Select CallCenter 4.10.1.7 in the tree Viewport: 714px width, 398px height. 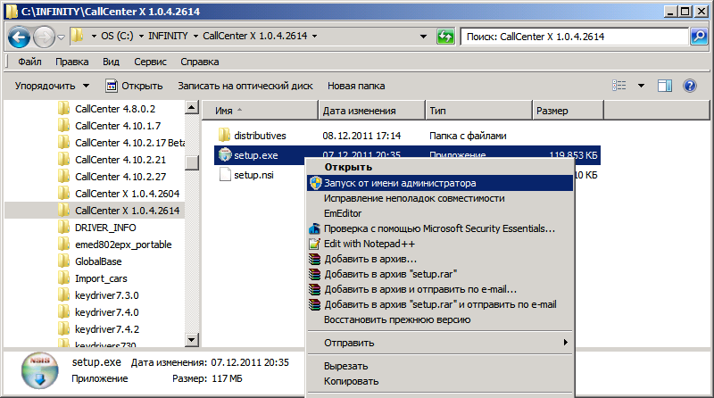tap(118, 126)
